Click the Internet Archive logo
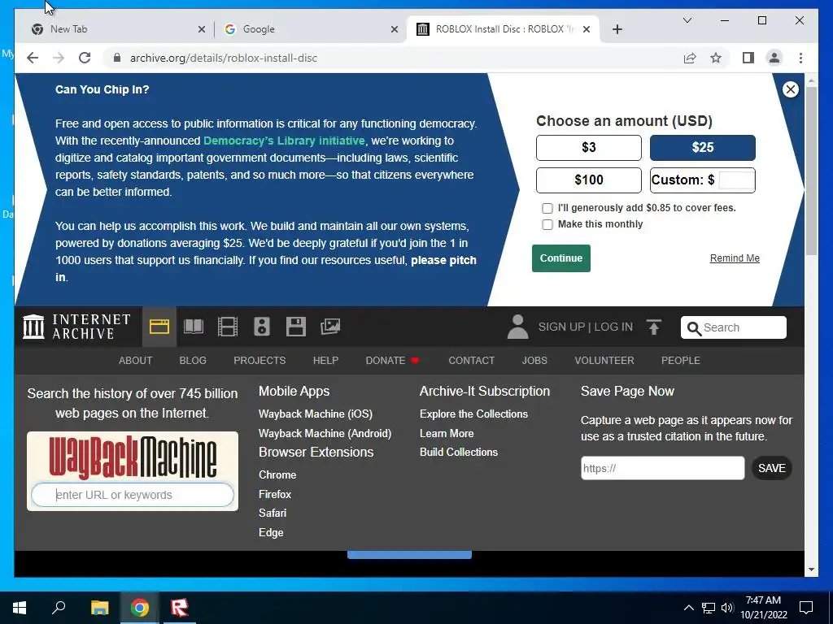 tap(77, 327)
